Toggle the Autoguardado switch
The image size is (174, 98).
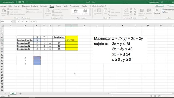click(14, 2)
